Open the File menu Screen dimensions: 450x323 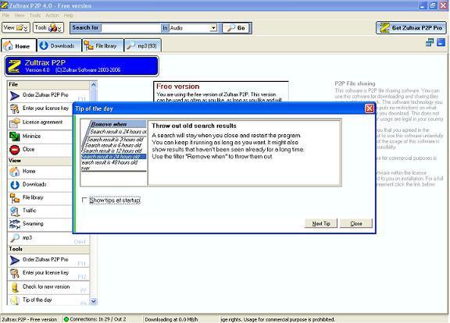pyautogui.click(x=5, y=15)
